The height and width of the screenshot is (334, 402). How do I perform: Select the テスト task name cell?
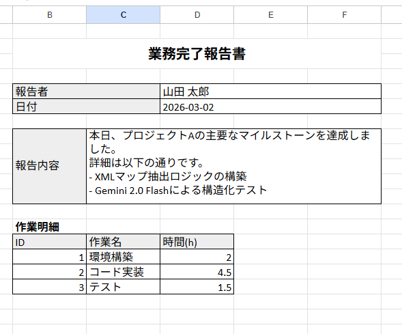(124, 287)
